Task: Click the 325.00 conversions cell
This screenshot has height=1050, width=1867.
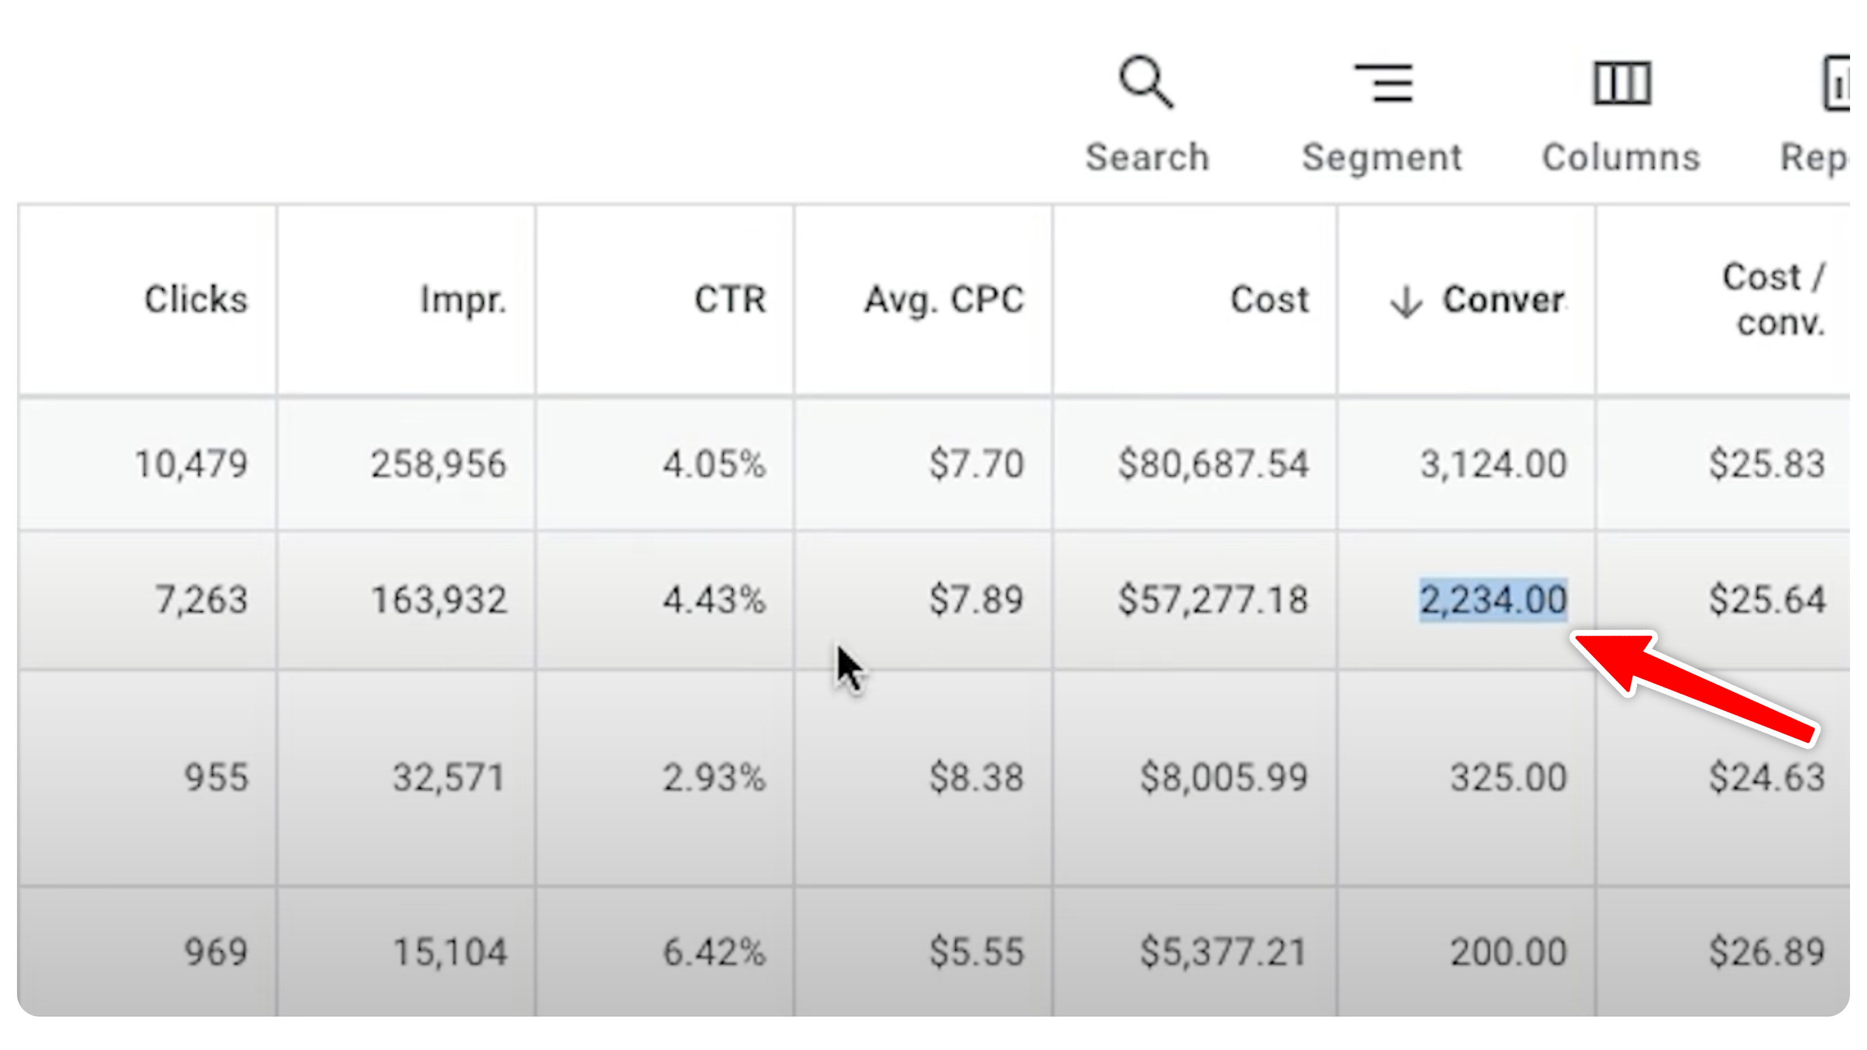Action: pyautogui.click(x=1508, y=778)
